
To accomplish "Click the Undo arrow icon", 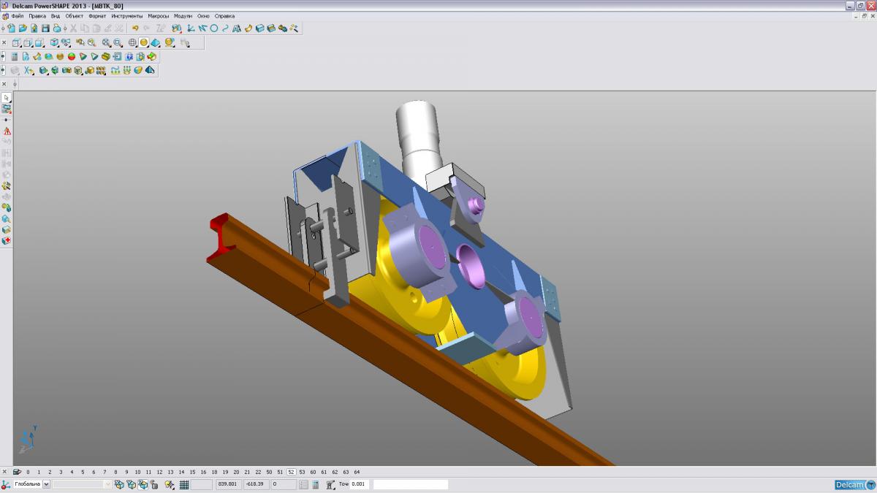I will click(135, 28).
